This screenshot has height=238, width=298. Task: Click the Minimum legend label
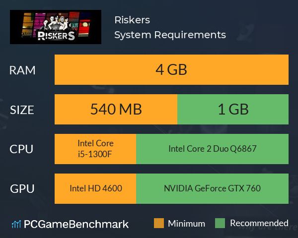tap(186, 224)
